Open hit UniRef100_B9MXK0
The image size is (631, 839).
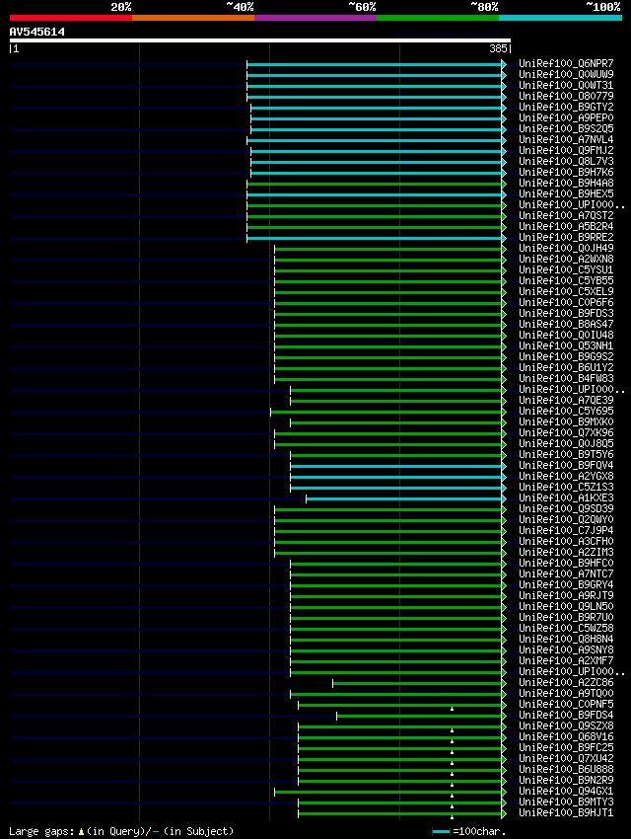[566, 421]
